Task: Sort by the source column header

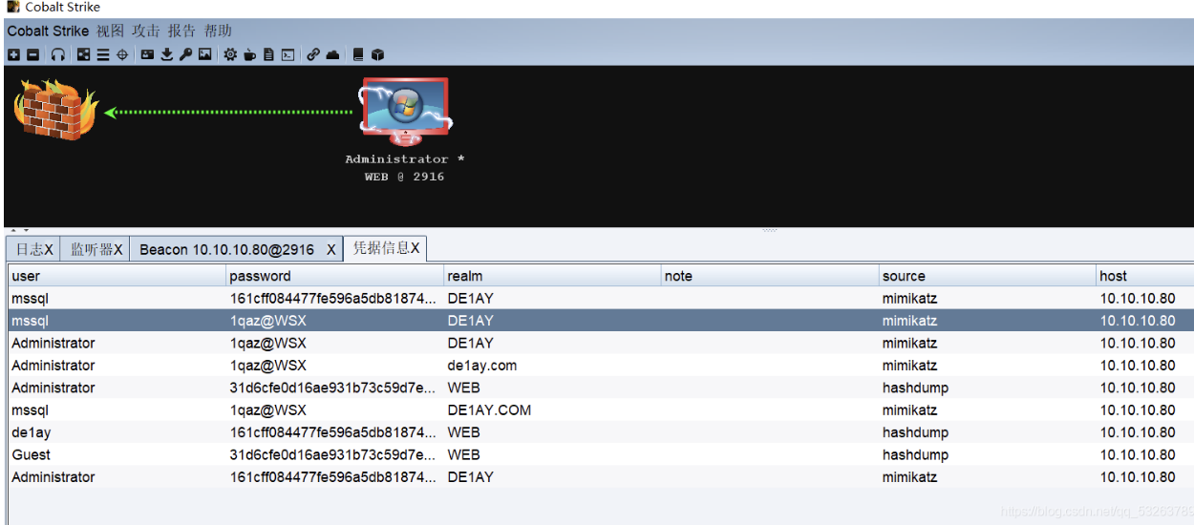Action: coord(988,276)
